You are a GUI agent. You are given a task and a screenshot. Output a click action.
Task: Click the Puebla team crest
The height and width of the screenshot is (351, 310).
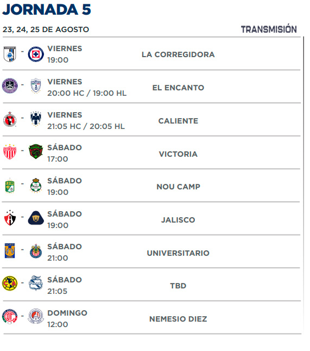[x=36, y=283]
